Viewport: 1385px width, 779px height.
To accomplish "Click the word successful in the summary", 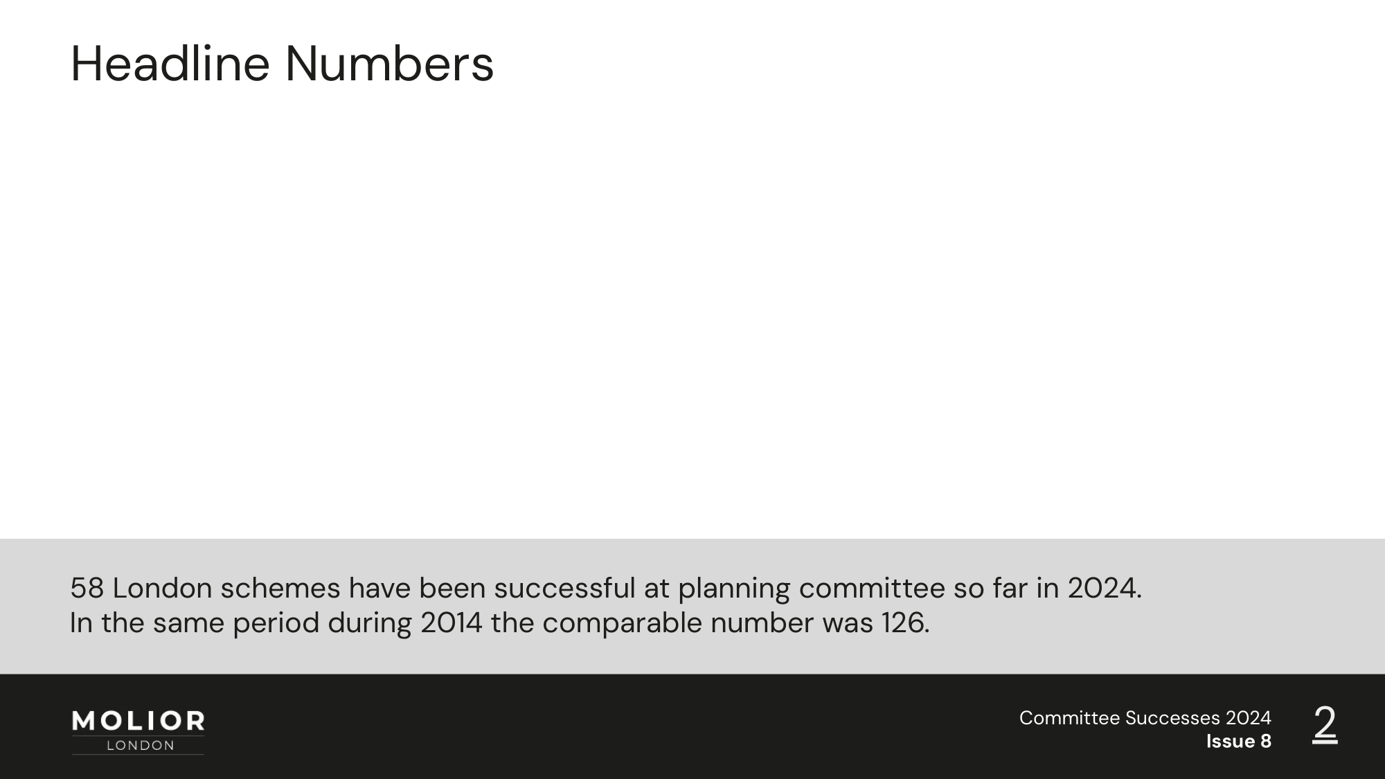I will (564, 589).
